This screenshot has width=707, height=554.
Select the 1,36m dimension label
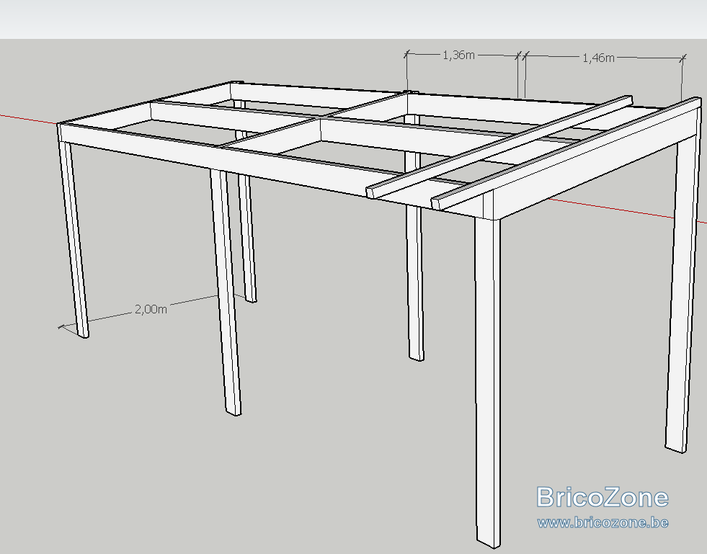[458, 55]
